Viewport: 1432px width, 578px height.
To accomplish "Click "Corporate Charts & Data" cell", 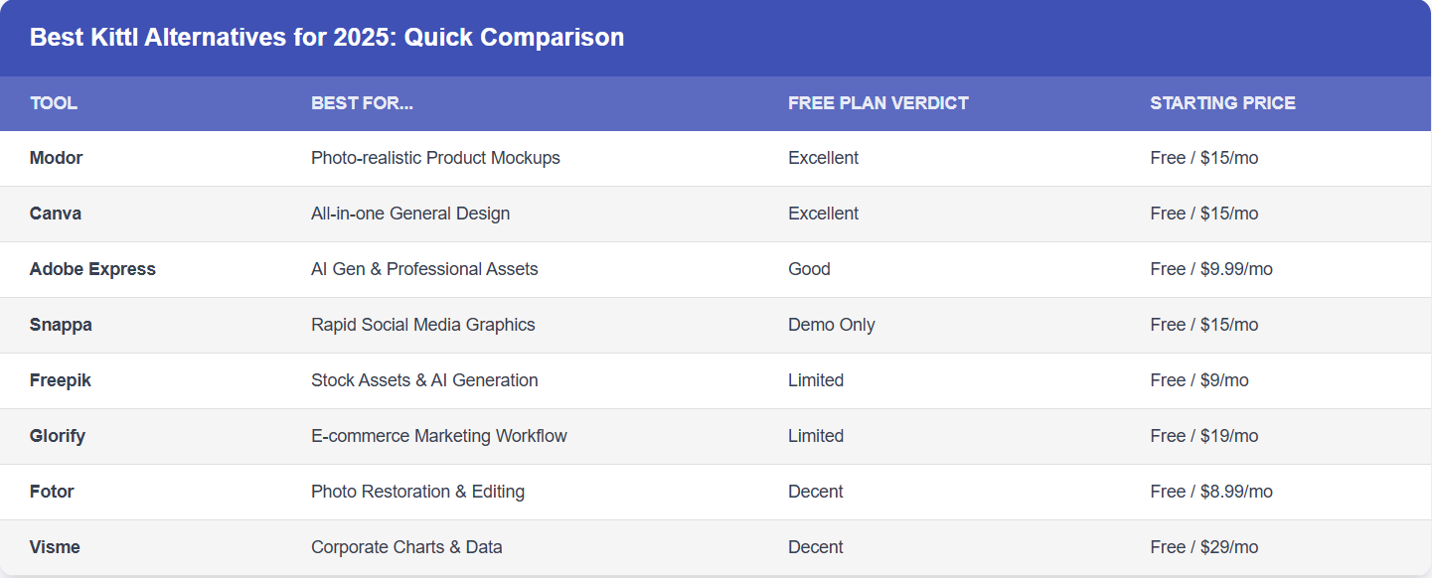I will tap(406, 547).
